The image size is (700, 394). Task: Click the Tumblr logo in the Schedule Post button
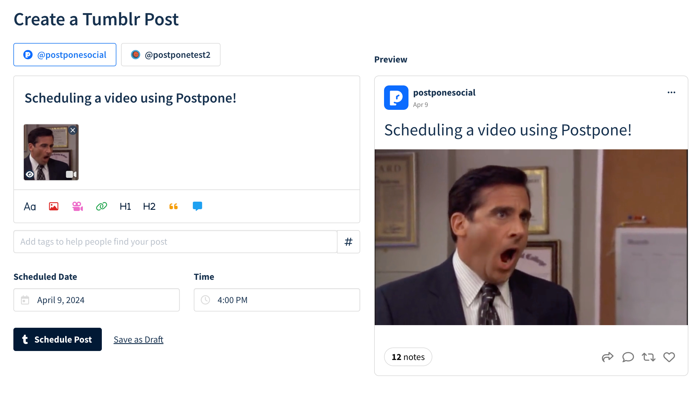coord(25,339)
